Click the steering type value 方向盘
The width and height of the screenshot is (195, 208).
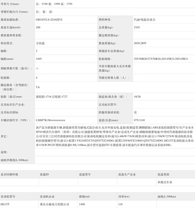[x=40, y=43]
